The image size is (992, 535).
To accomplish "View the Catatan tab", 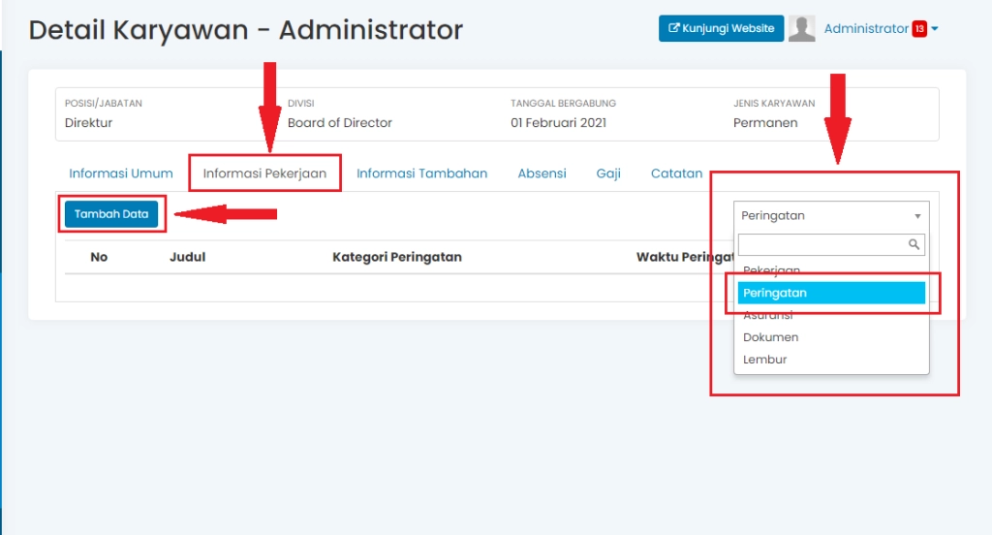I will (x=676, y=173).
